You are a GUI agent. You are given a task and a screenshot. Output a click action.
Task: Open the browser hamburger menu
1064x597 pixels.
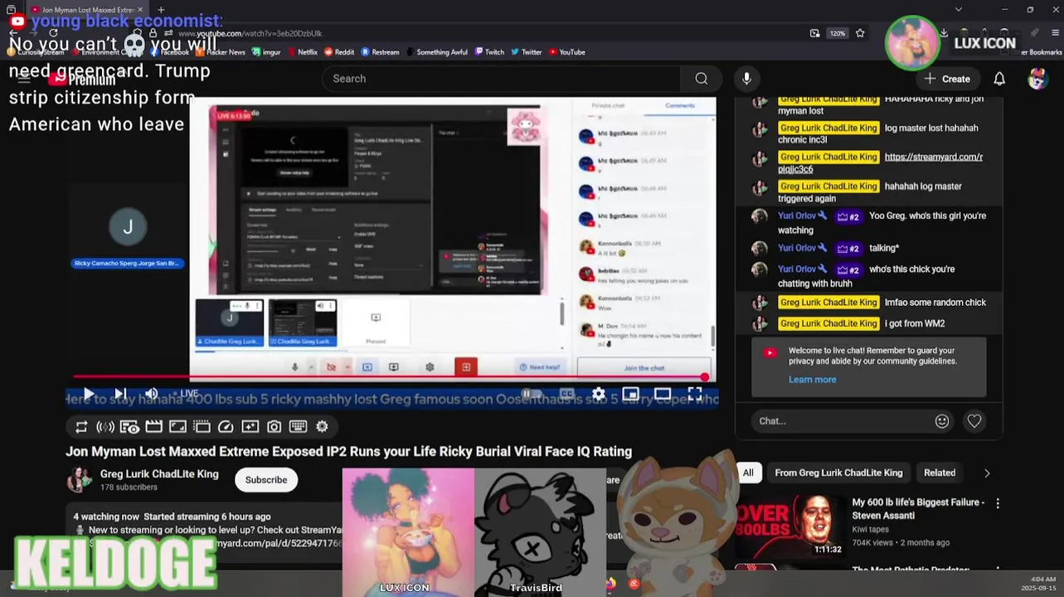tap(1054, 33)
